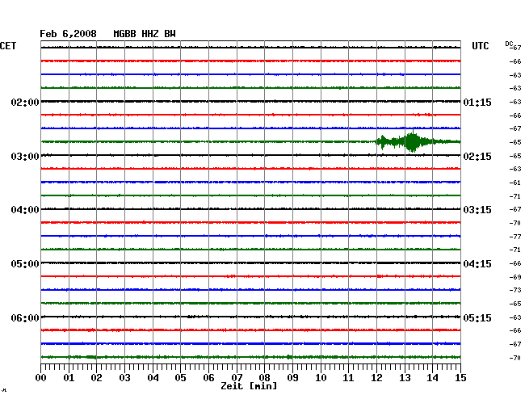This screenshot has width=525, height=399.
Task: Click the black trace beside the 06:00 label
Action: tap(250, 317)
